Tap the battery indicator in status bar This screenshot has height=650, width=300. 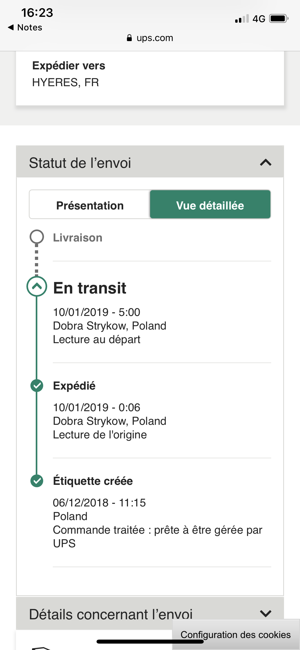click(x=279, y=19)
